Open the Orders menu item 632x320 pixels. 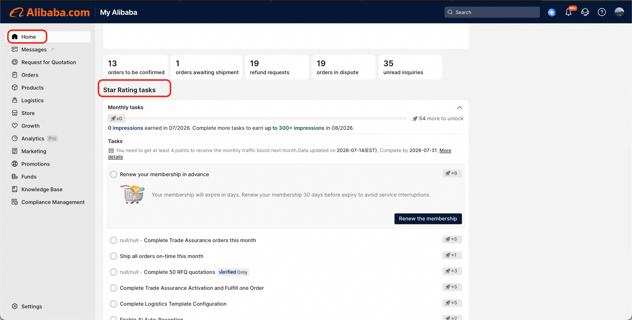[48, 75]
